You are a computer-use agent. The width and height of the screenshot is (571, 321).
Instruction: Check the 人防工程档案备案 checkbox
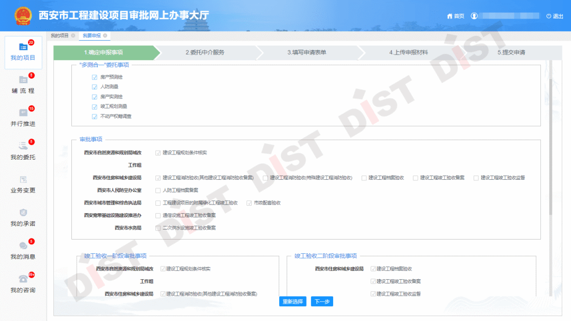coord(158,190)
